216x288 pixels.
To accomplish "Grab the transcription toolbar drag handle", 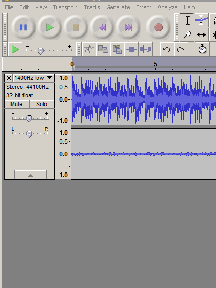I will point(5,49).
